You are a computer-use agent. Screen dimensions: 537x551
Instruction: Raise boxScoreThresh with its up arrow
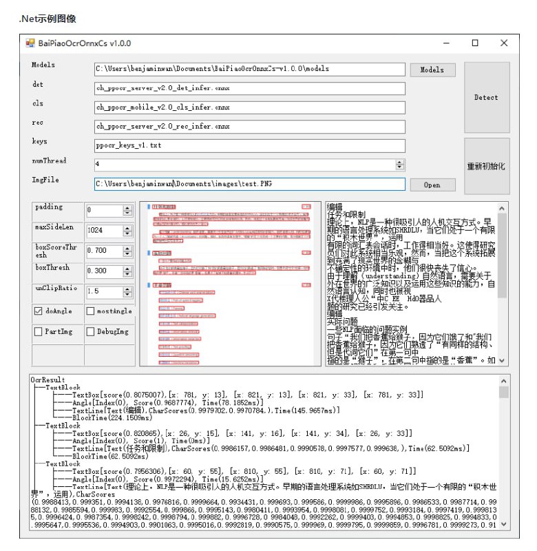(127, 247)
